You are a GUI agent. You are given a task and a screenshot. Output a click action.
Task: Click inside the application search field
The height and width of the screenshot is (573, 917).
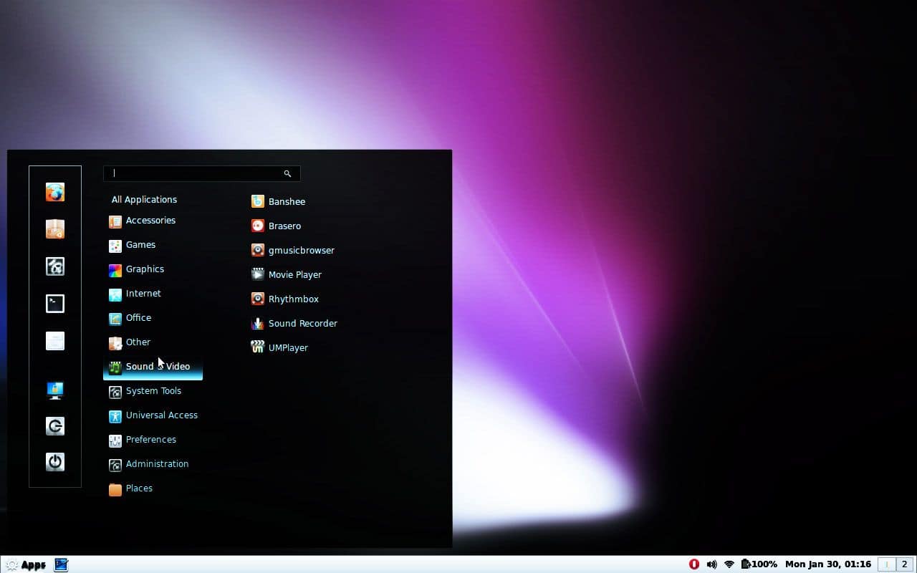pos(193,173)
